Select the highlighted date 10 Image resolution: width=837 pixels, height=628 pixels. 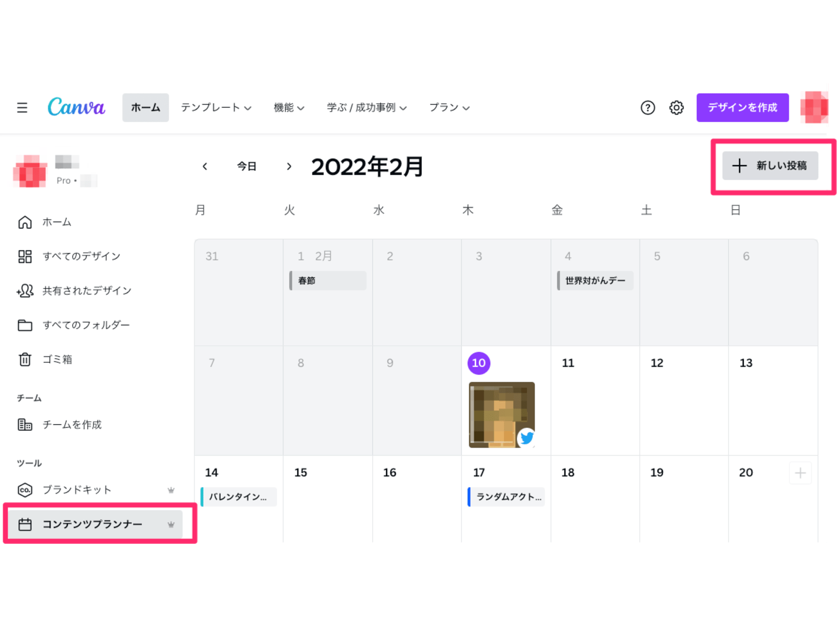point(479,363)
